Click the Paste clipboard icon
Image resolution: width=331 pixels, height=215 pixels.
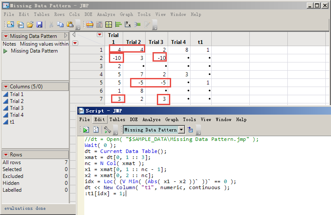[x=70, y=24]
